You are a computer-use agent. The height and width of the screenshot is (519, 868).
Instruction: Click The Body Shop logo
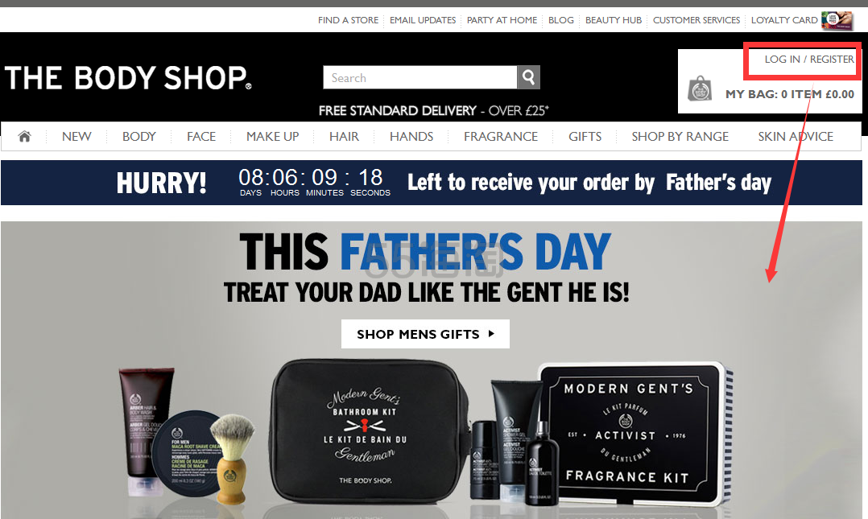[129, 78]
